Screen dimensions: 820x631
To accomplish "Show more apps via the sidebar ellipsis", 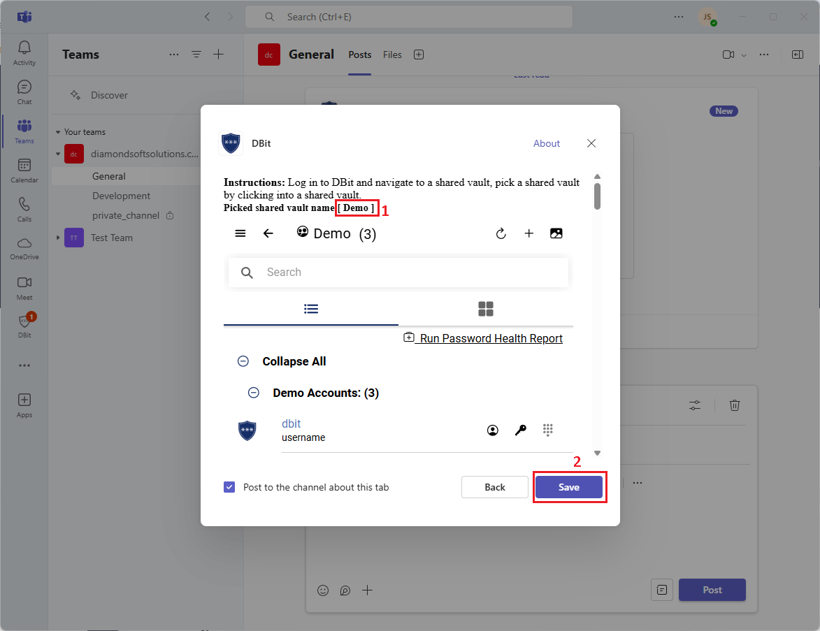I will (24, 365).
